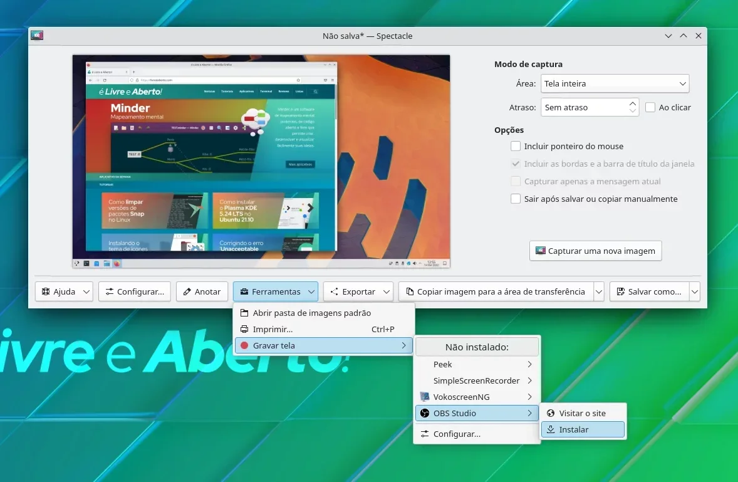The height and width of the screenshot is (482, 738).
Task: Select Peek in the recorder submenu
Action: tap(477, 364)
